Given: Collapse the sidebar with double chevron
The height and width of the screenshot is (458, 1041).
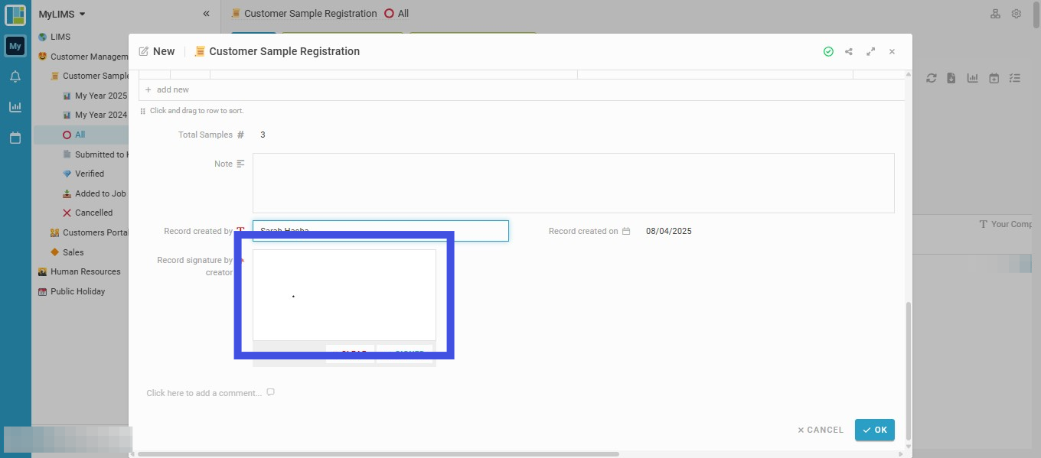Looking at the screenshot, I should click(x=206, y=14).
